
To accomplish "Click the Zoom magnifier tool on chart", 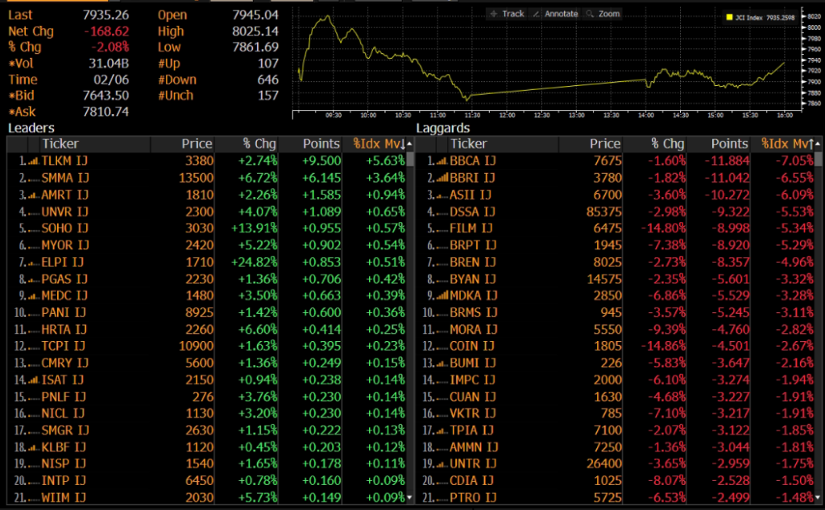I will (603, 14).
